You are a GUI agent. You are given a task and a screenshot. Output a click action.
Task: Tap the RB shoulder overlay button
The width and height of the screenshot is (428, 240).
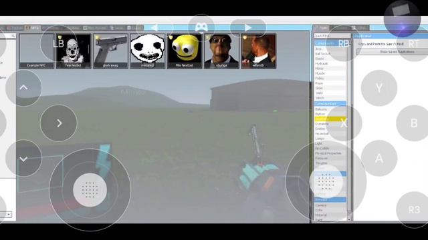coord(344,43)
